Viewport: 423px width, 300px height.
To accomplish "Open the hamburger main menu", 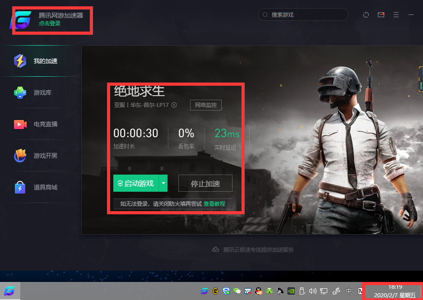I will [396, 15].
